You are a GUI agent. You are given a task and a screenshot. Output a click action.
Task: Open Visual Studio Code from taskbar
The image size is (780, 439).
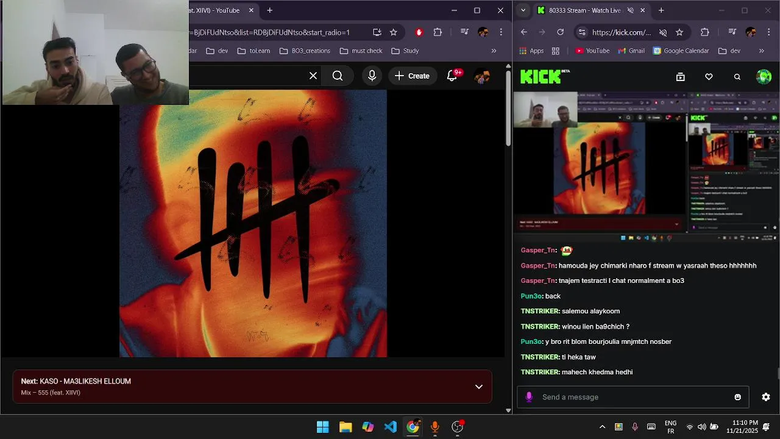pos(391,427)
